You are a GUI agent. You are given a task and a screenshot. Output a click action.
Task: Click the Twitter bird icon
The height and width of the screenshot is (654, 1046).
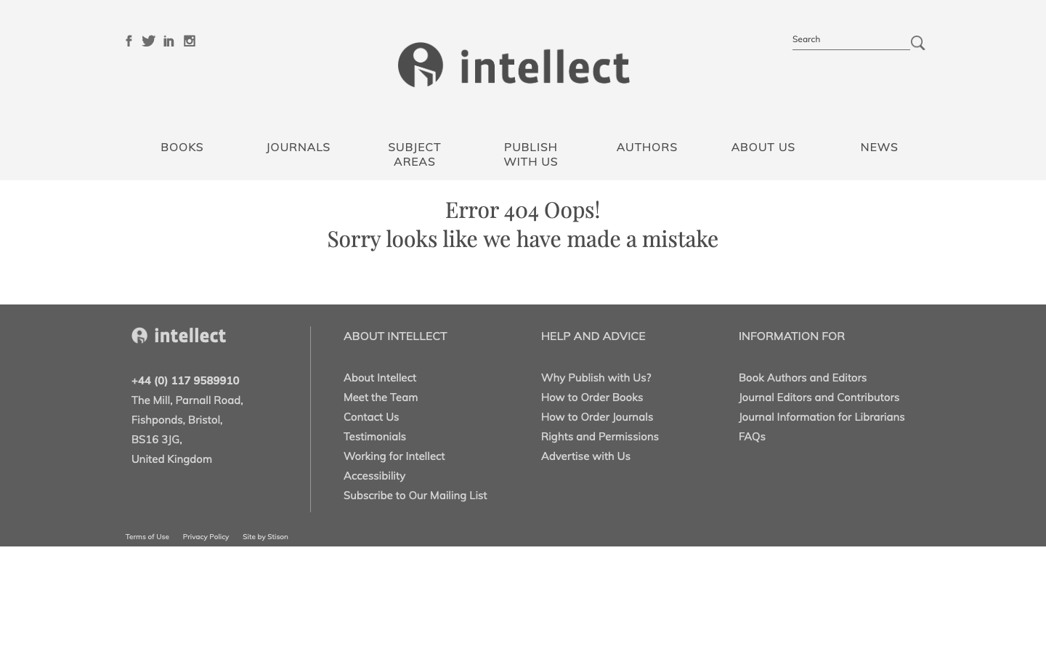pyautogui.click(x=148, y=41)
